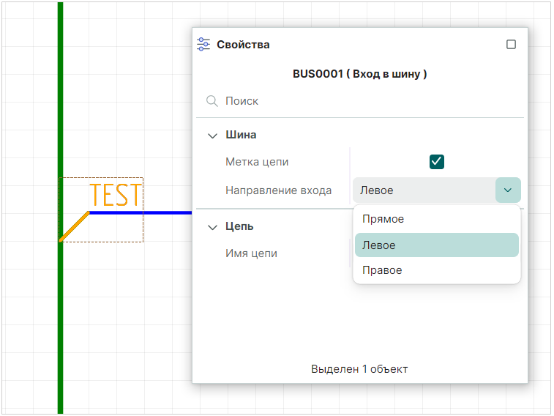The image size is (554, 416).
Task: Select Правое from the dropdown list
Action: pyautogui.click(x=437, y=270)
